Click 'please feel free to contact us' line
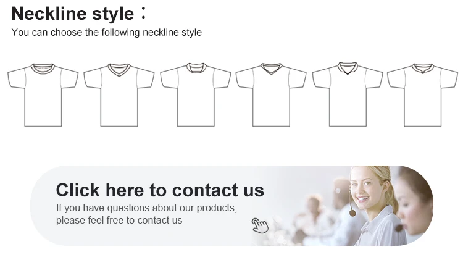 coord(119,220)
